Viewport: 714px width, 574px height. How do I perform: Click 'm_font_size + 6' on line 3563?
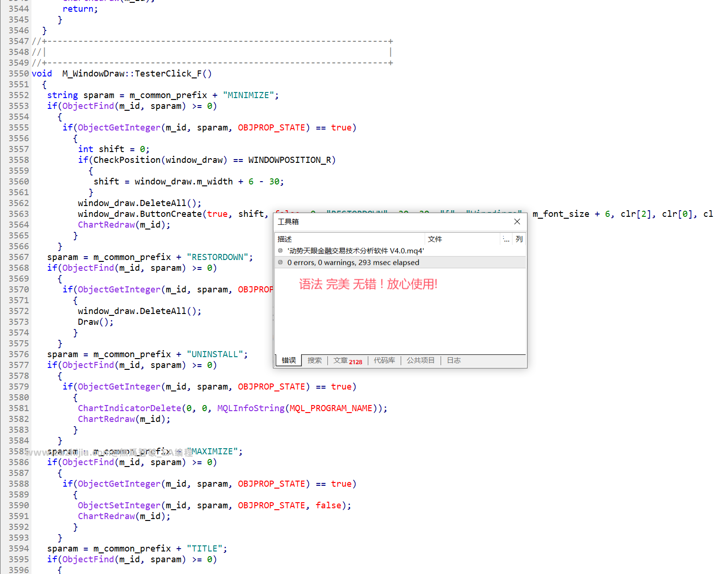[571, 214]
